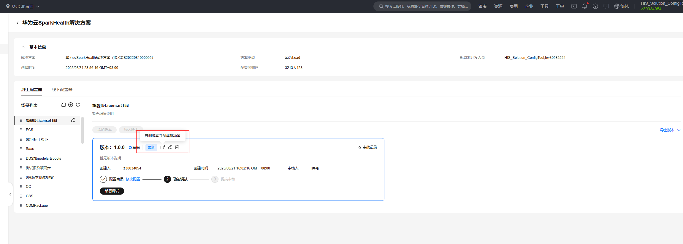
Task: Refresh the 场景列表 scene list
Action: [78, 105]
